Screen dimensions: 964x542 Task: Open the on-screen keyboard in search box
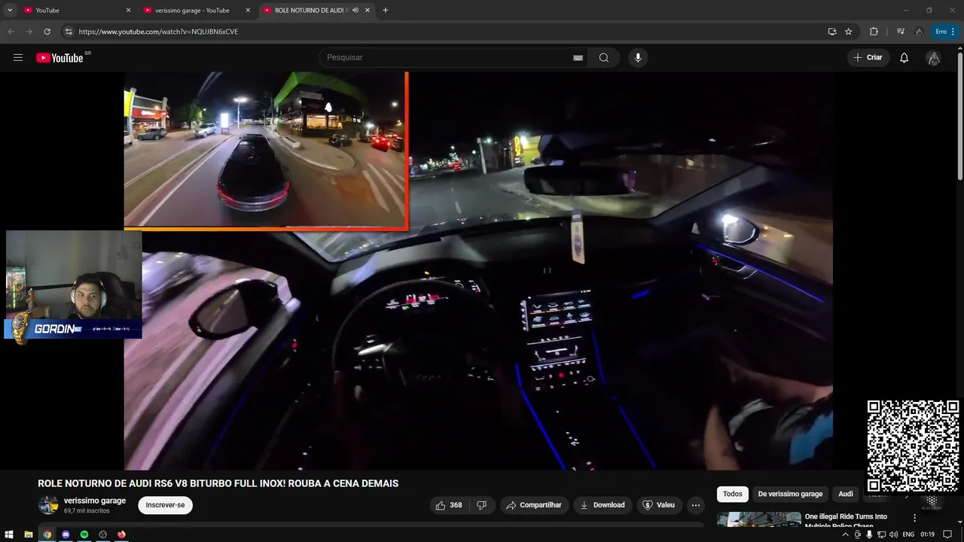pyautogui.click(x=578, y=58)
